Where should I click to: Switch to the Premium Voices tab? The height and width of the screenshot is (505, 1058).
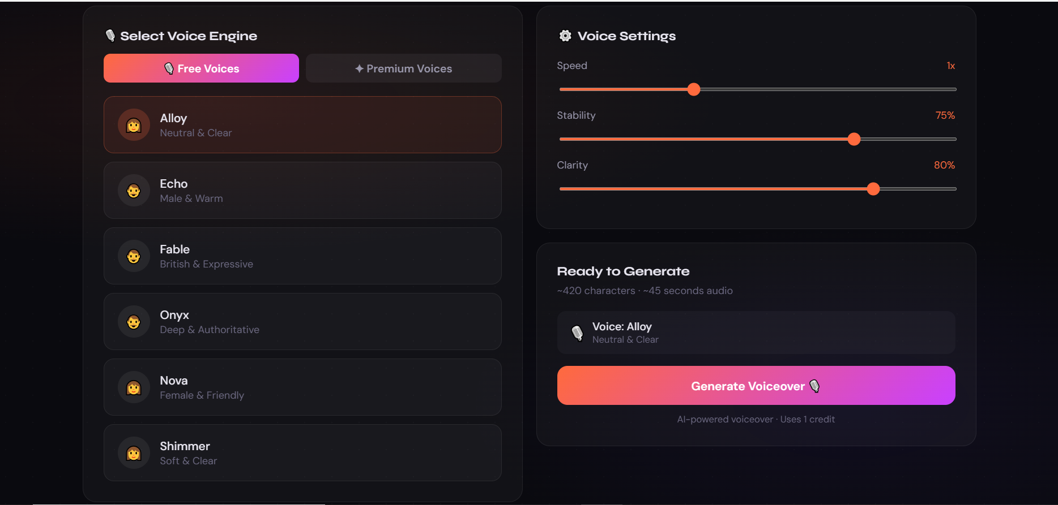[x=403, y=68]
